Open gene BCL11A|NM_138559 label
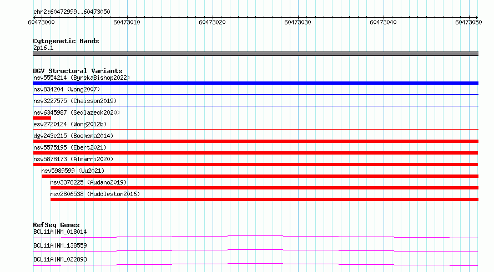Viewport: 494px width, 272px height. (60, 245)
